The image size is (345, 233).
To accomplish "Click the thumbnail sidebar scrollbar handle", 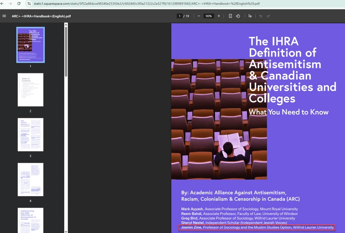I will pos(66,52).
